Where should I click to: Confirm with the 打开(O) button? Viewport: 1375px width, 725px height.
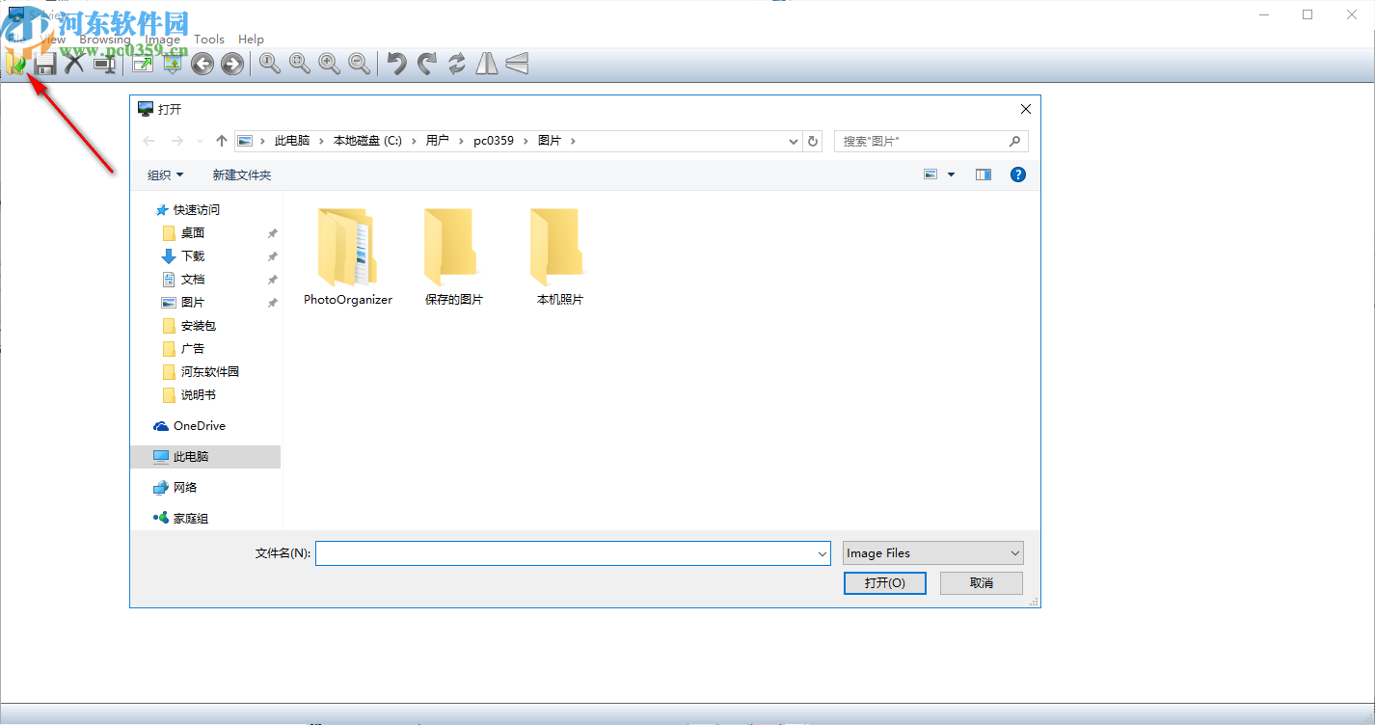click(x=884, y=583)
